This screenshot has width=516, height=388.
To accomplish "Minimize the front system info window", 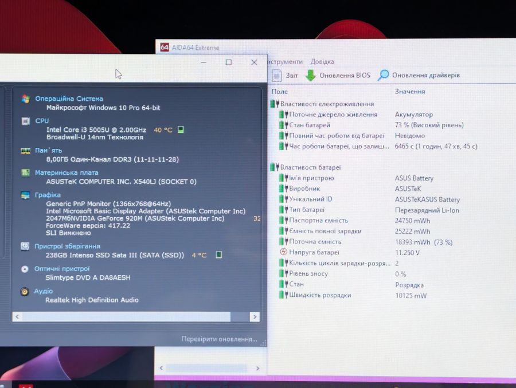I will (x=204, y=62).
